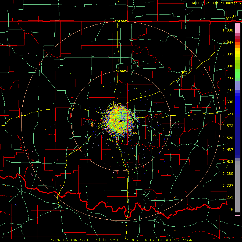Click the 0.307 value on color scale
The height and width of the screenshot is (242, 242).
tap(228, 186)
